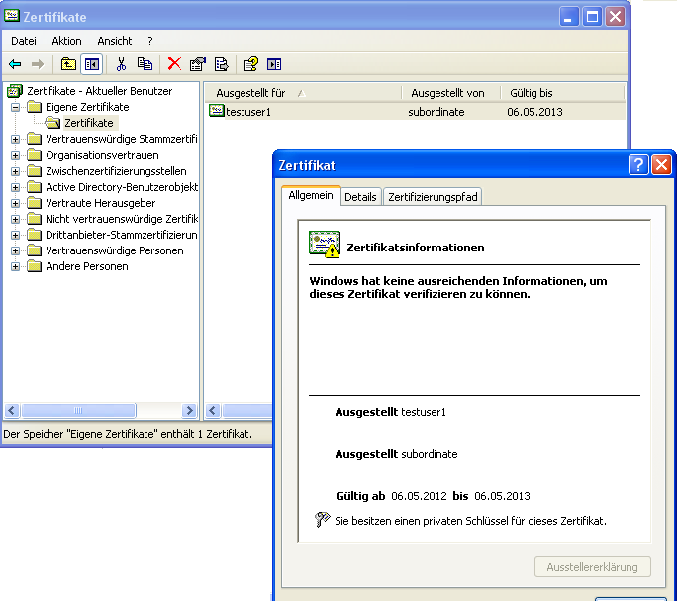Click the tree pane horizontal scrollbar right arrow

(189, 410)
